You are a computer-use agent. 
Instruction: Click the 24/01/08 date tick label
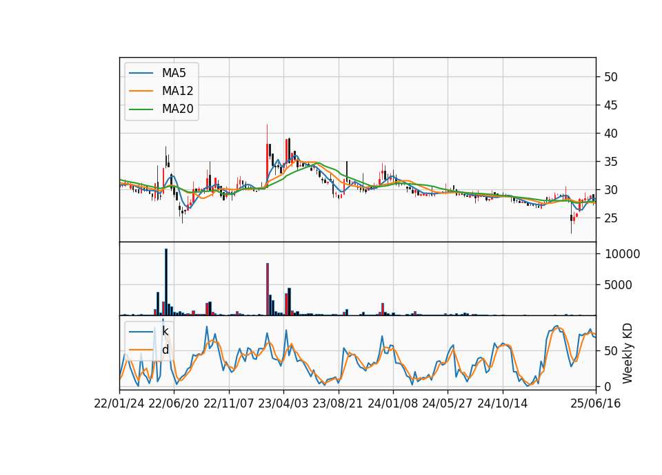click(393, 403)
